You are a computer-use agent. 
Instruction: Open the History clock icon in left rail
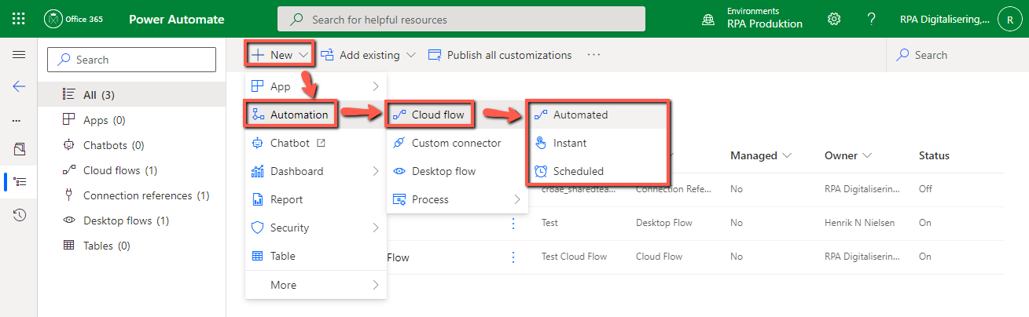click(x=20, y=214)
